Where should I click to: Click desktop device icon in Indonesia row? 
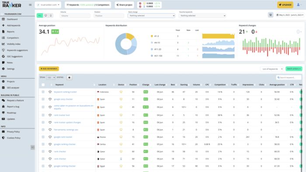[x=121, y=92]
